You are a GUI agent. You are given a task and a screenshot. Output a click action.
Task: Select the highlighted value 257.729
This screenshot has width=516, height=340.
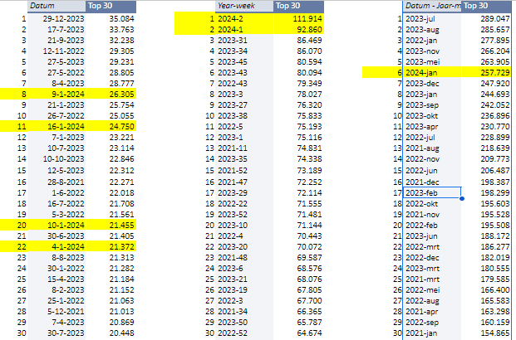pyautogui.click(x=486, y=73)
